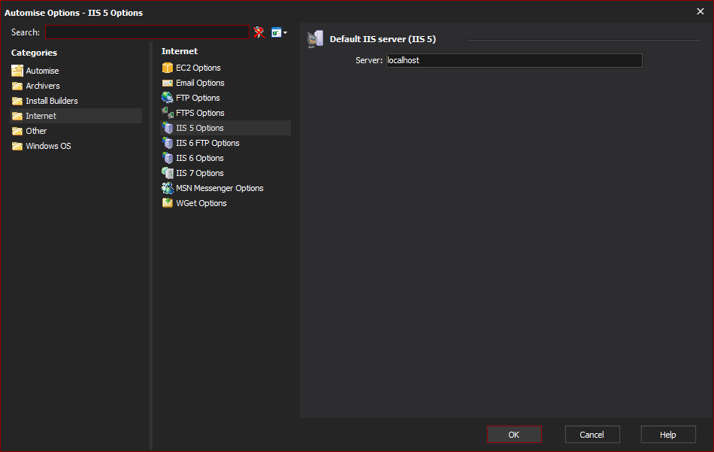
Task: Open the IIS 6 Options page
Action: coord(200,158)
